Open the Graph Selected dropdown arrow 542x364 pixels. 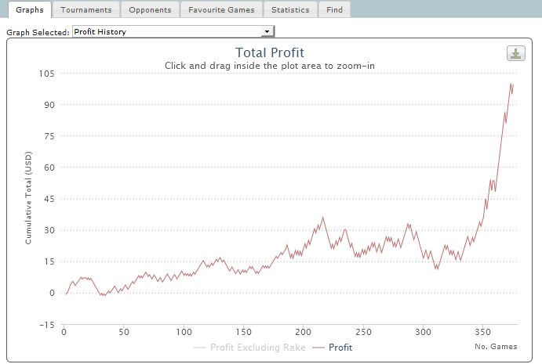[x=267, y=32]
